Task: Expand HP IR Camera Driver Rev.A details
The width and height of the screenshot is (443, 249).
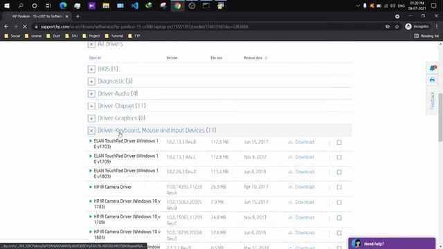Action: point(91,187)
